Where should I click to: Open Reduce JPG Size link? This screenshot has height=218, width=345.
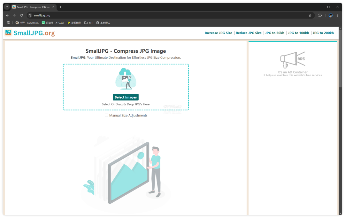[x=249, y=33]
